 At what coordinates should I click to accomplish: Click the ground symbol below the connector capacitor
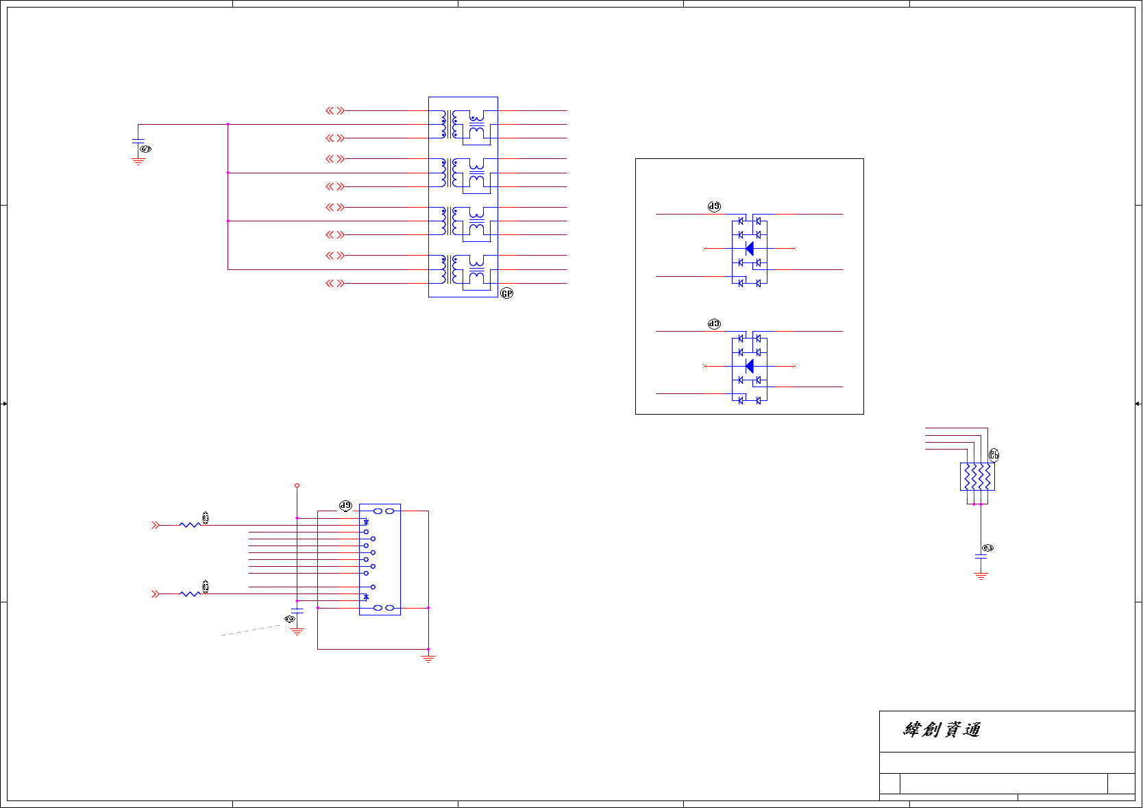tap(297, 632)
